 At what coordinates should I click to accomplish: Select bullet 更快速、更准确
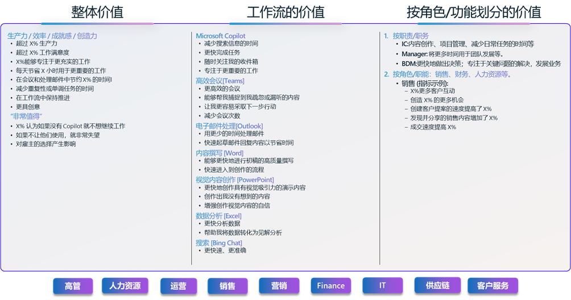[x=225, y=251]
